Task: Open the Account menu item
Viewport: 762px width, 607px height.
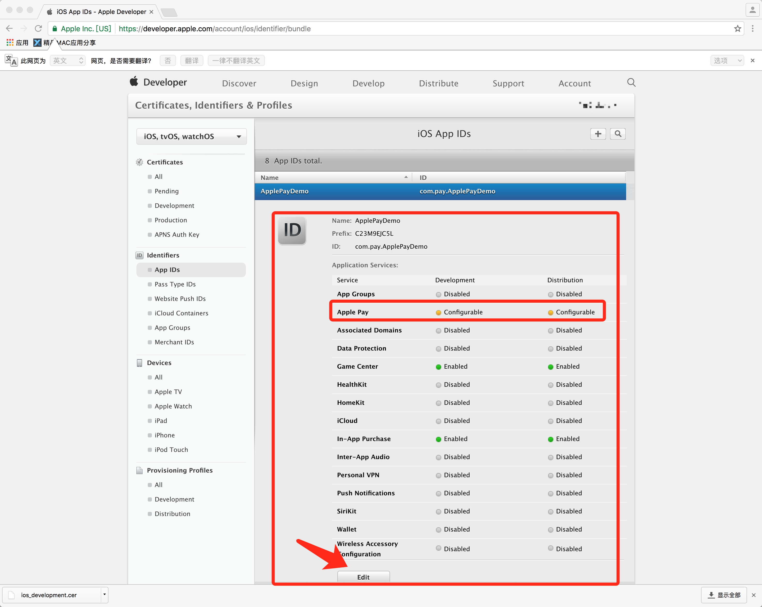Action: click(x=574, y=84)
